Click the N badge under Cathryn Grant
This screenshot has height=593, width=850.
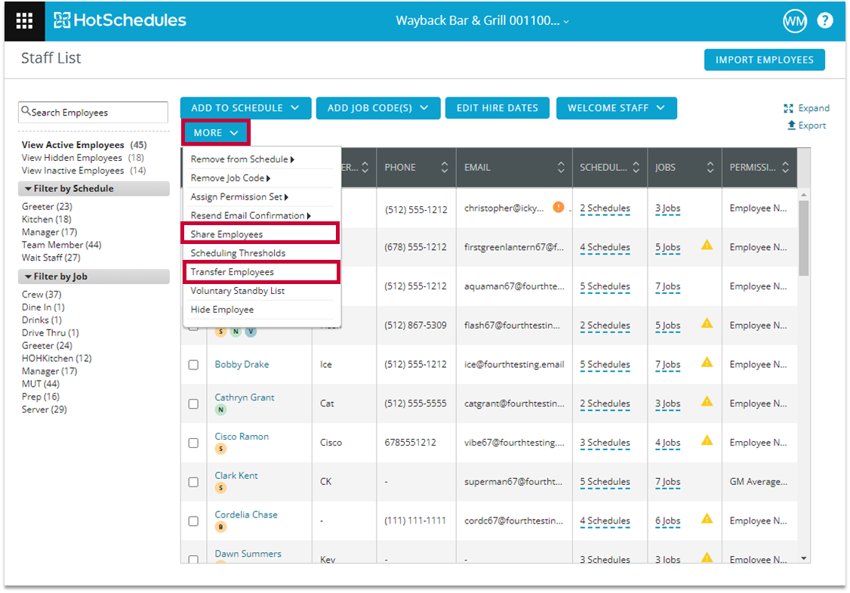(220, 409)
